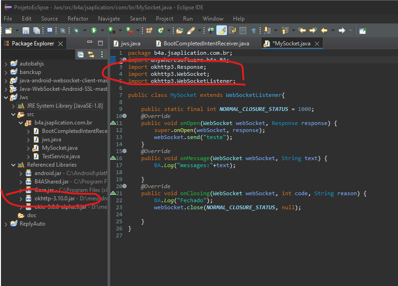Toggle Mark Occurrences highlighter button

pyautogui.click(x=222, y=31)
